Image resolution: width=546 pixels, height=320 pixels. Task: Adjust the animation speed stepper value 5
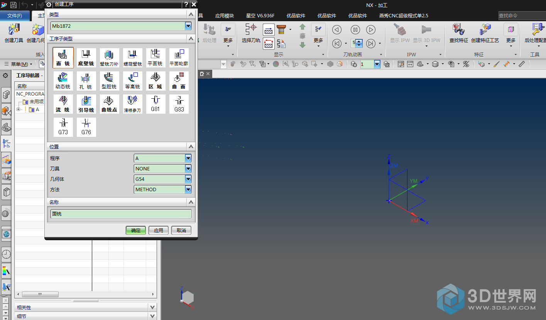[x=359, y=44]
